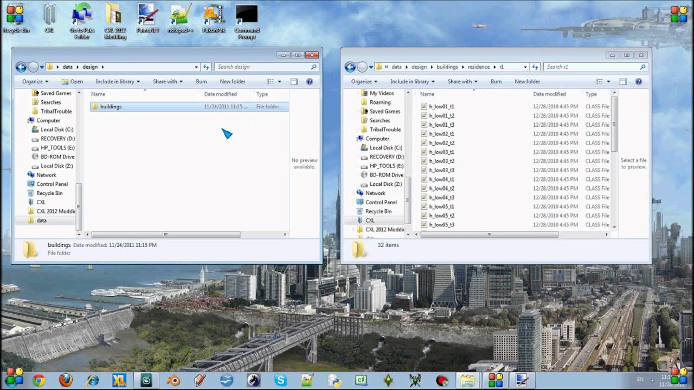
Task: Click the Burn button
Action: [x=201, y=81]
